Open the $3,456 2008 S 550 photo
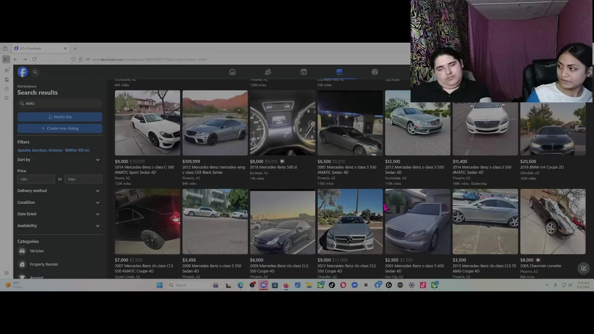The height and width of the screenshot is (334, 594). point(215,221)
